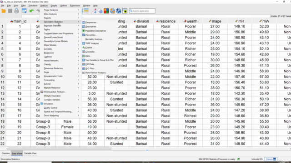Click the cell editor bar above the grid
The width and height of the screenshot is (291, 163).
[145, 16]
